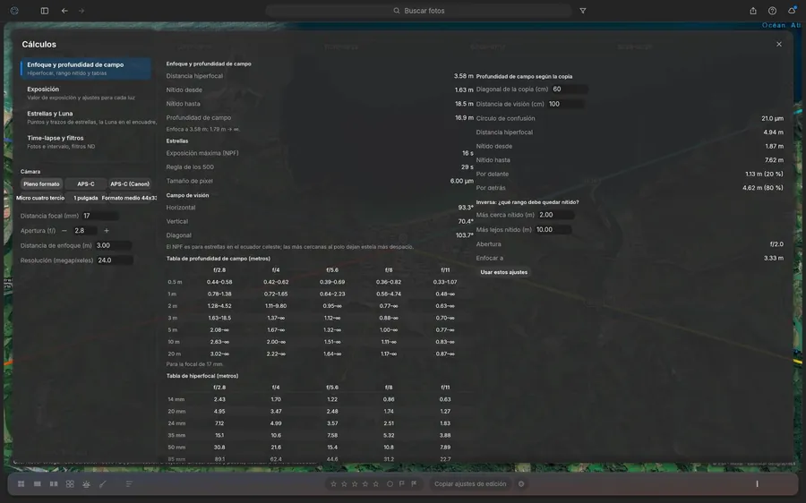Select the brush edit tool icon
Image resolution: width=806 pixels, height=503 pixels.
(x=103, y=484)
